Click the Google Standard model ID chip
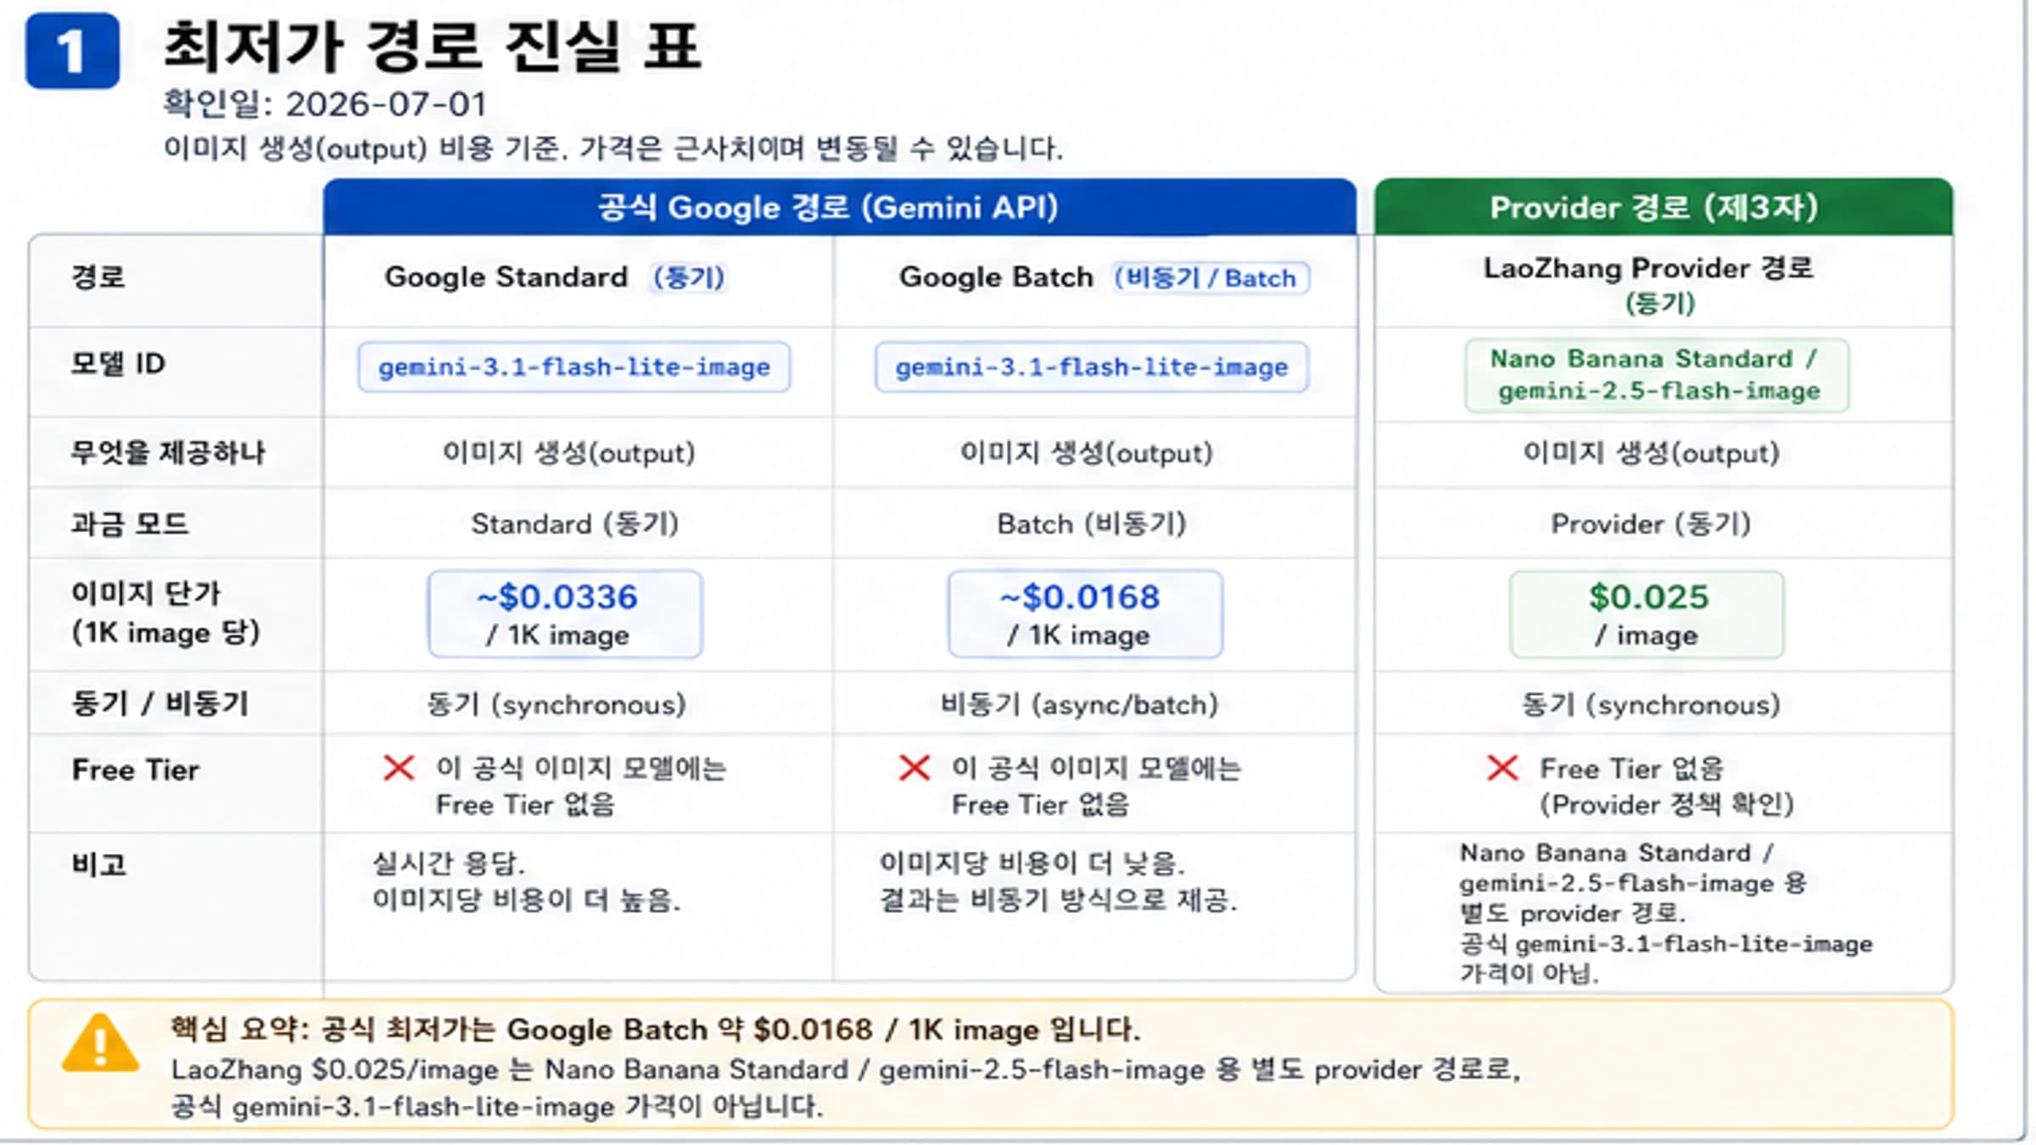This screenshot has height=1145, width=2036. pos(574,367)
